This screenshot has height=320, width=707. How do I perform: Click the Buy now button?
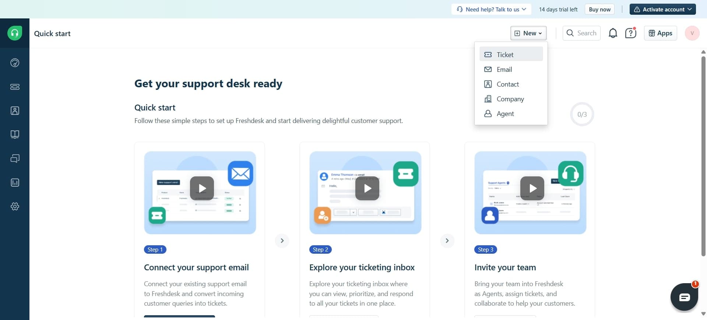click(x=599, y=9)
